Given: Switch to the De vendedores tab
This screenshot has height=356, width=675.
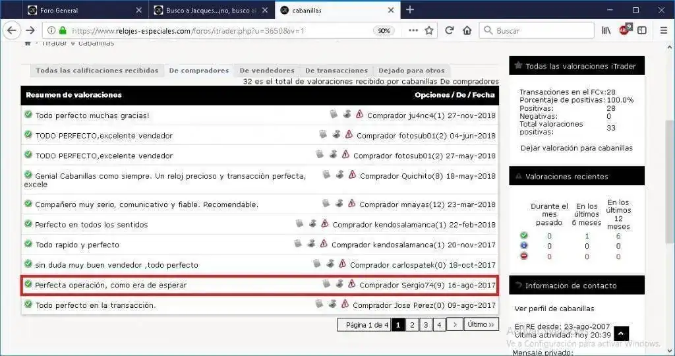Looking at the screenshot, I should [266, 71].
